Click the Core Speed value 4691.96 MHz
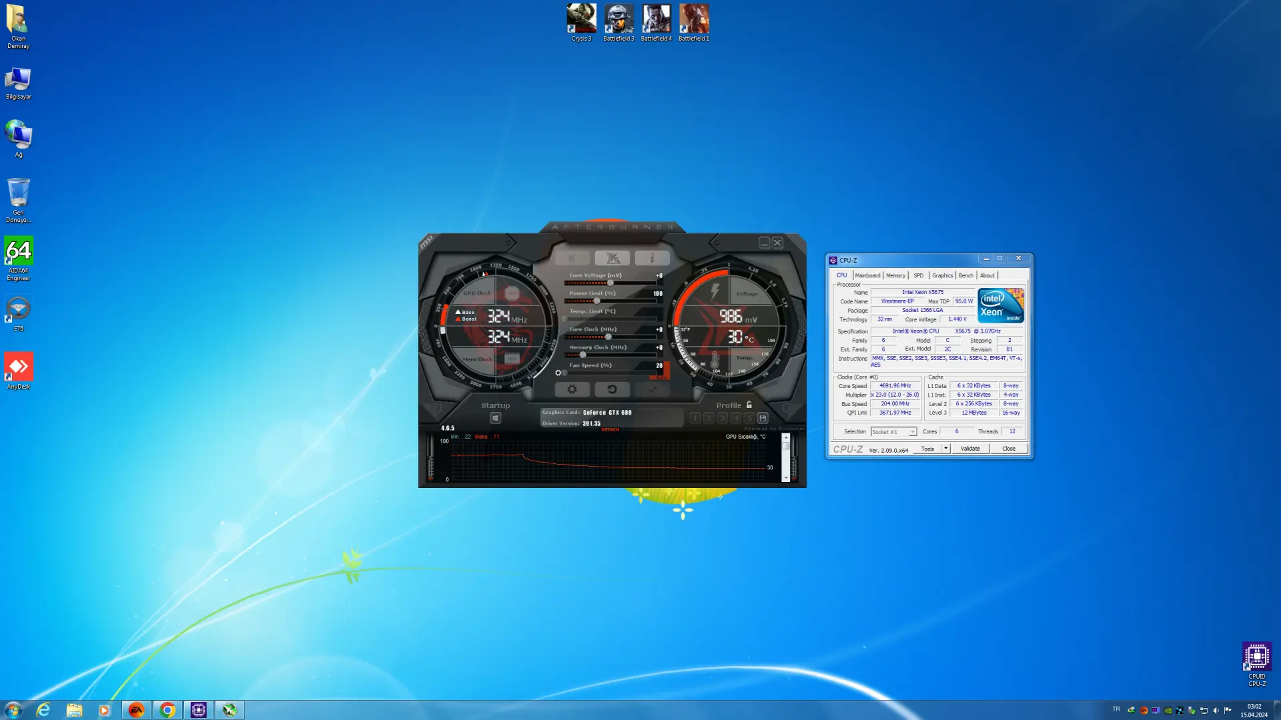1281x720 pixels. coord(895,386)
